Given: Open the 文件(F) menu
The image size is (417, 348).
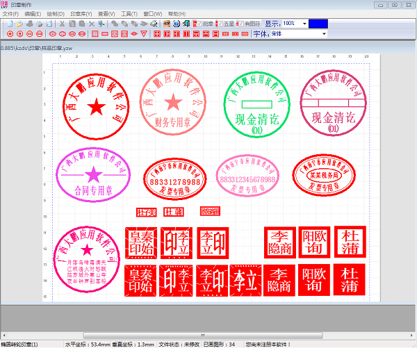Looking at the screenshot, I should [10, 14].
